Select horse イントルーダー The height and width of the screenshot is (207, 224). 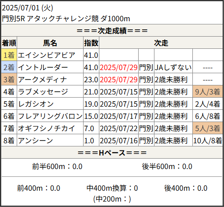click(x=43, y=67)
